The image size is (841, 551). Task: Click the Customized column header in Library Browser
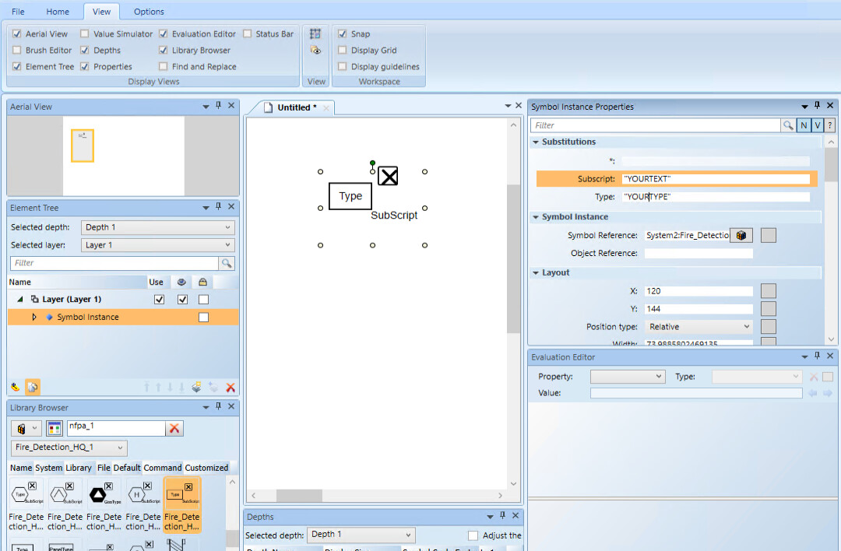206,468
